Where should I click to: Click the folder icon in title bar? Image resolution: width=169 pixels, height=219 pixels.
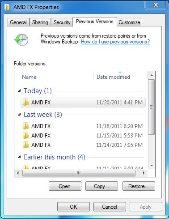click(7, 7)
